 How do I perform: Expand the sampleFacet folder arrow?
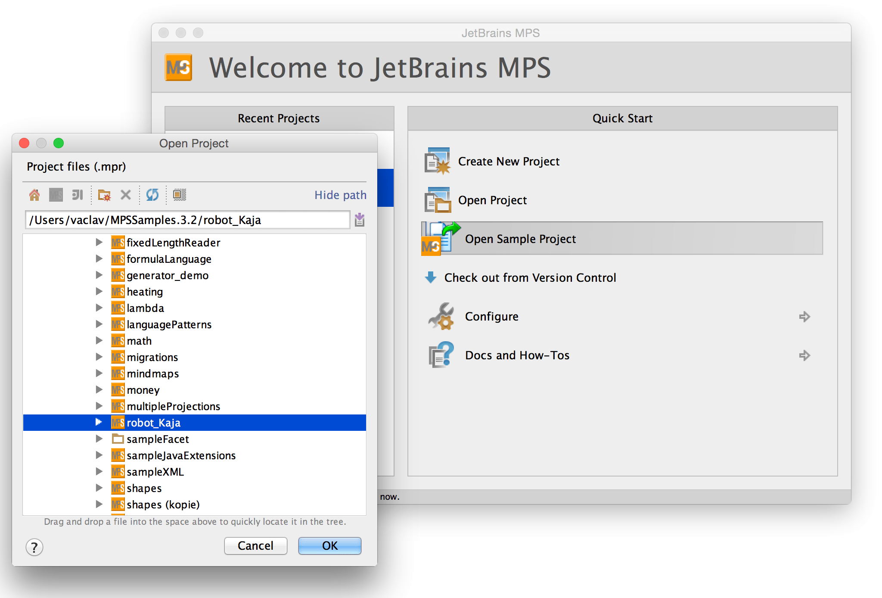pyautogui.click(x=99, y=439)
